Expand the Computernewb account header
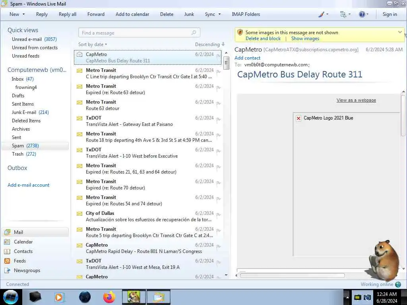The height and width of the screenshot is (305, 407). pyautogui.click(x=37, y=70)
